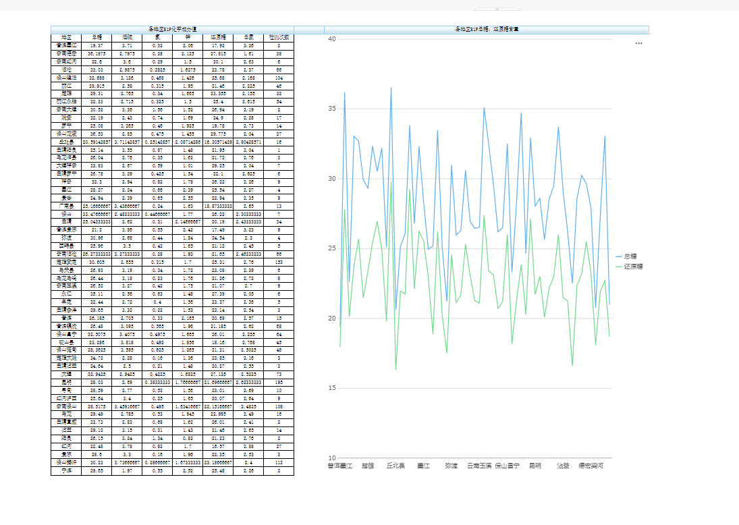Select the table title bar 化学成分值
This screenshot has height=525, width=739.
point(172,29)
